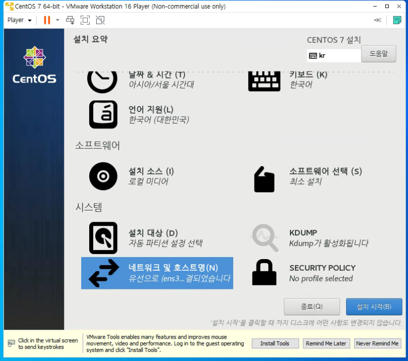The height and width of the screenshot is (361, 408).
Task: Click the 최소 설치 minimal install text
Action: point(306,182)
